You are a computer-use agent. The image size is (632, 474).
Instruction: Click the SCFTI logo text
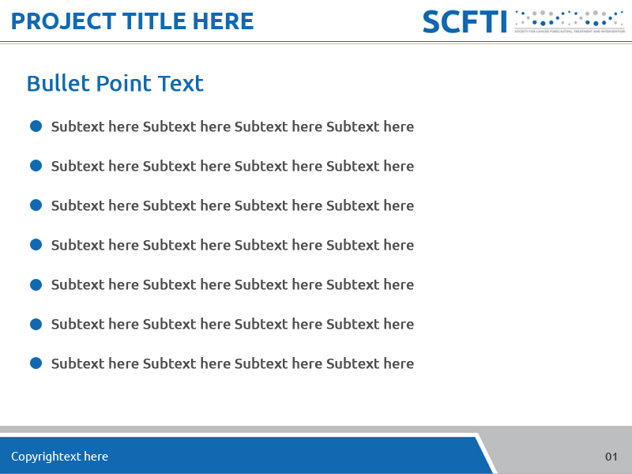click(464, 21)
